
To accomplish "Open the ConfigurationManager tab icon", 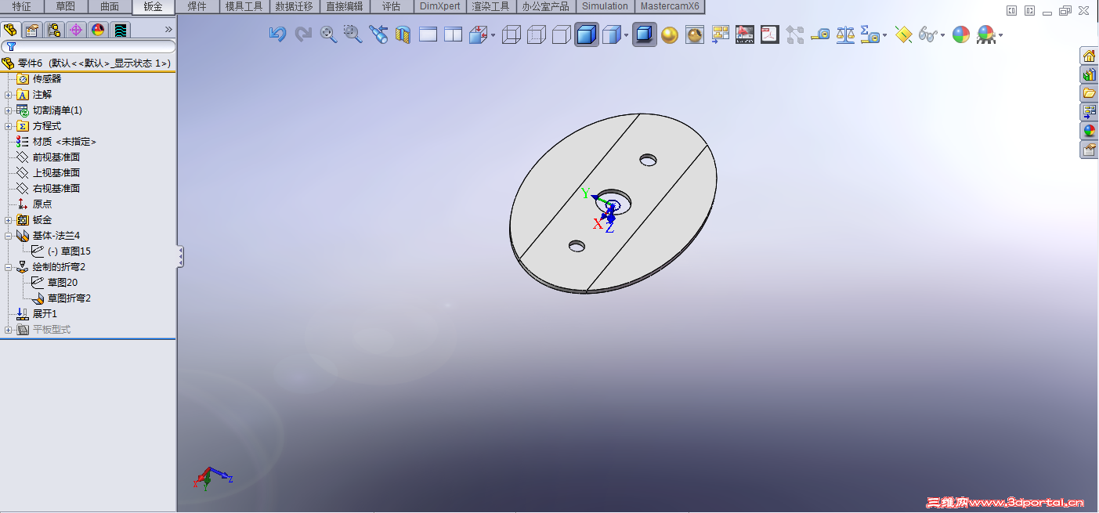I will click(54, 30).
